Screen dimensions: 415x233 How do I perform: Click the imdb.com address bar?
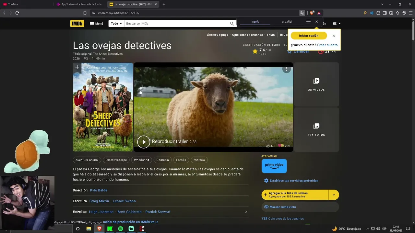pos(195,13)
